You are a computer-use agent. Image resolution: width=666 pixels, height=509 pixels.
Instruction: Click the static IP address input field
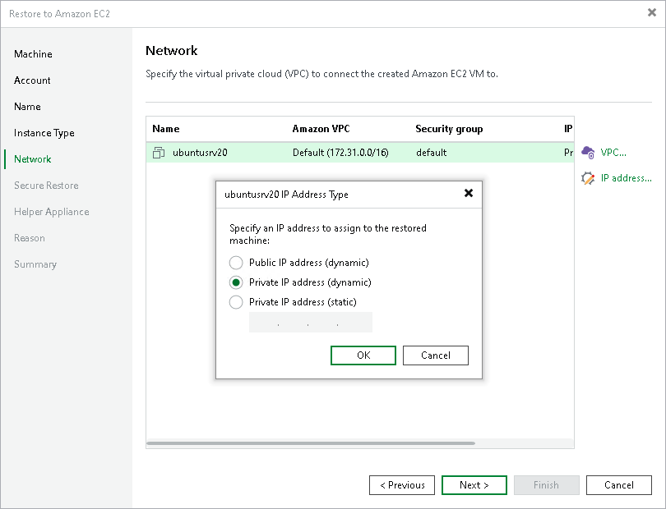(311, 323)
